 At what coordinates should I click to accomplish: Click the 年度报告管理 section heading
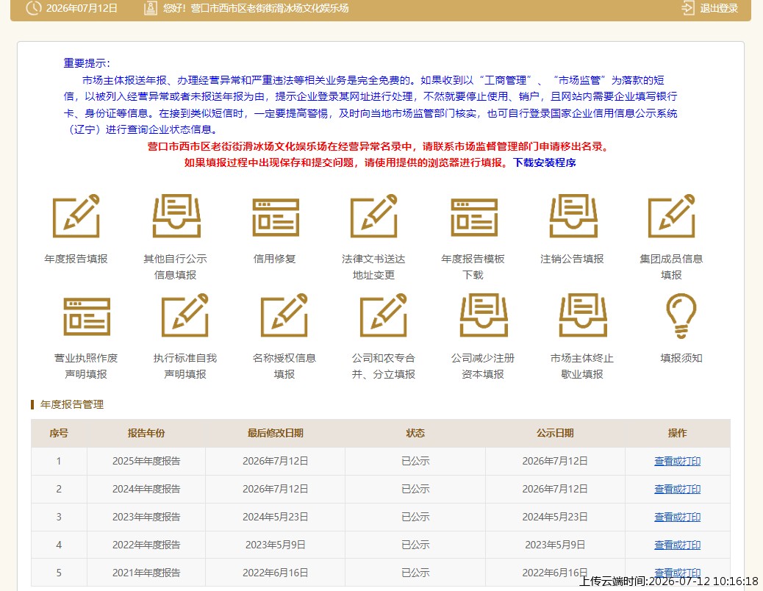(71, 404)
